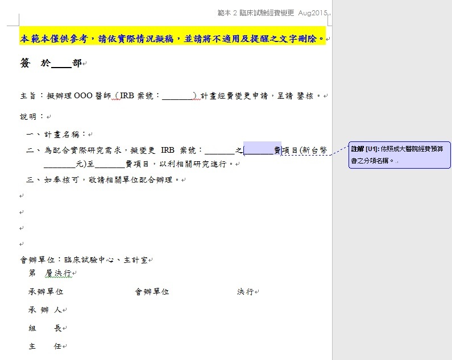Click the header text 範本 2 臨床試驗經費變更
This screenshot has width=452, height=360.
tap(256, 13)
